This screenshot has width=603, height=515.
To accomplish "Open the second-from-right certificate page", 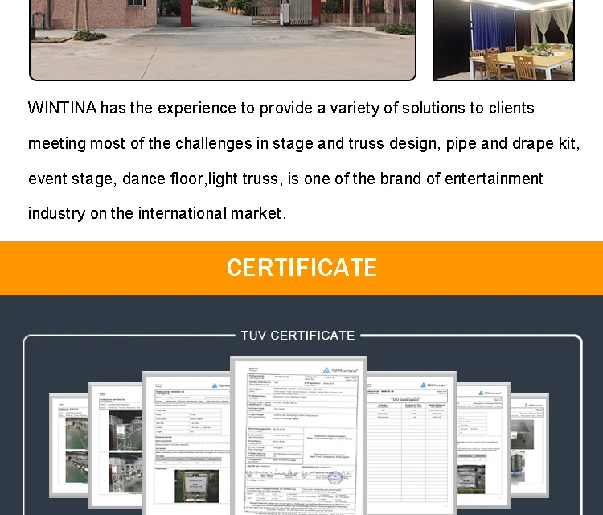I will 483,445.
